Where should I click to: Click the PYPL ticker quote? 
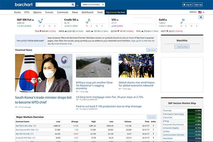147,31
